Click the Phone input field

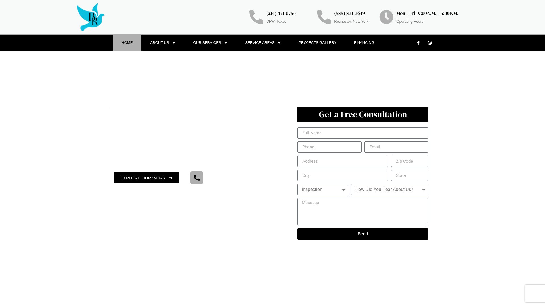pyautogui.click(x=330, y=147)
